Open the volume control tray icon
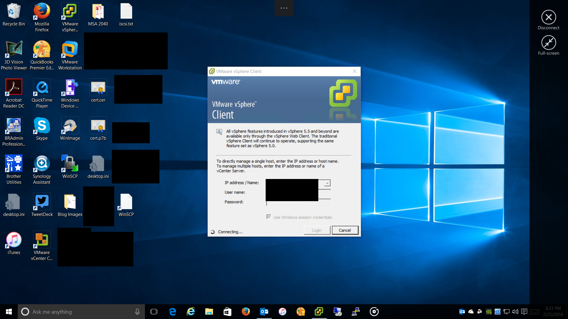The image size is (568, 319). tap(515, 312)
